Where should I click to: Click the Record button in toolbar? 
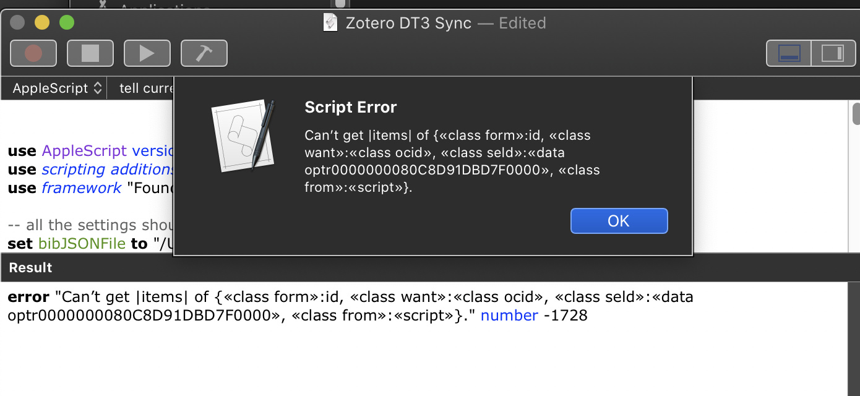point(33,53)
